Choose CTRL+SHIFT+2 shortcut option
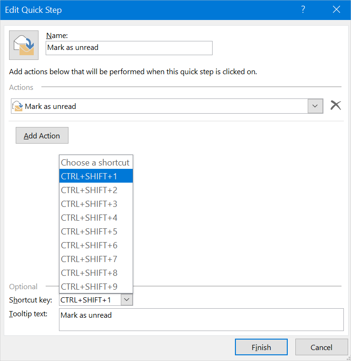351x361 pixels. 96,190
